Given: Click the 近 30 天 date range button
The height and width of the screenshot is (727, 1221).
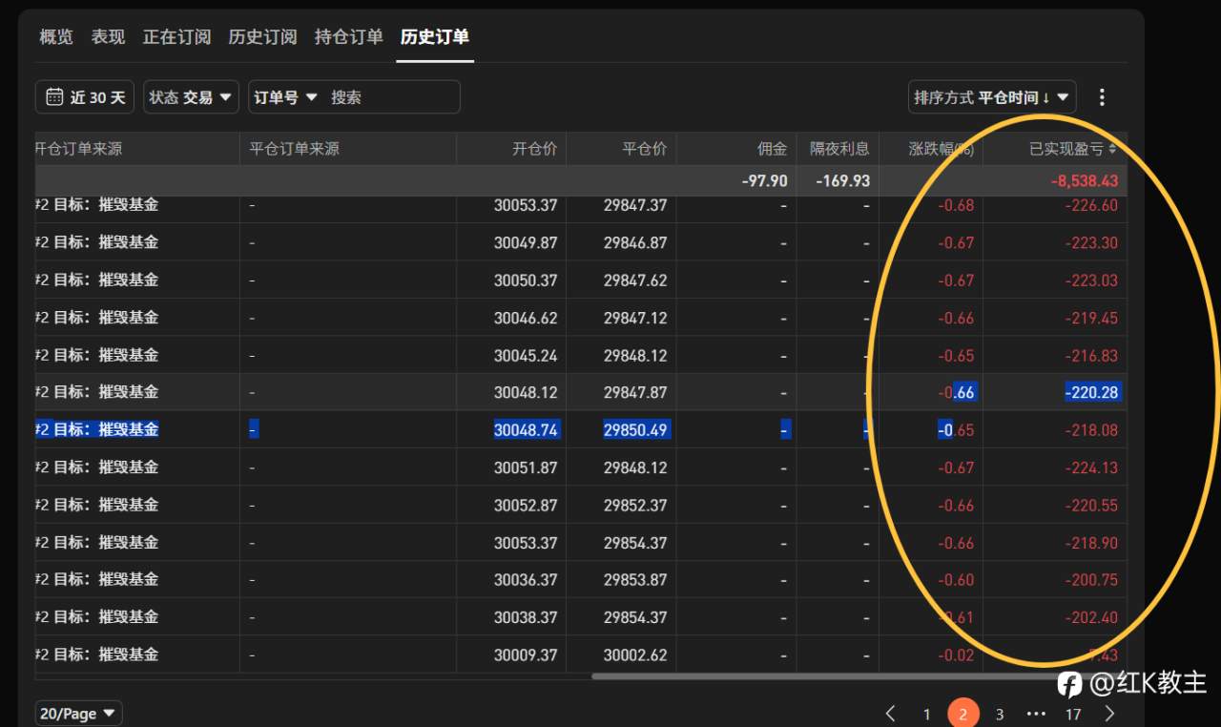Looking at the screenshot, I should 85,97.
